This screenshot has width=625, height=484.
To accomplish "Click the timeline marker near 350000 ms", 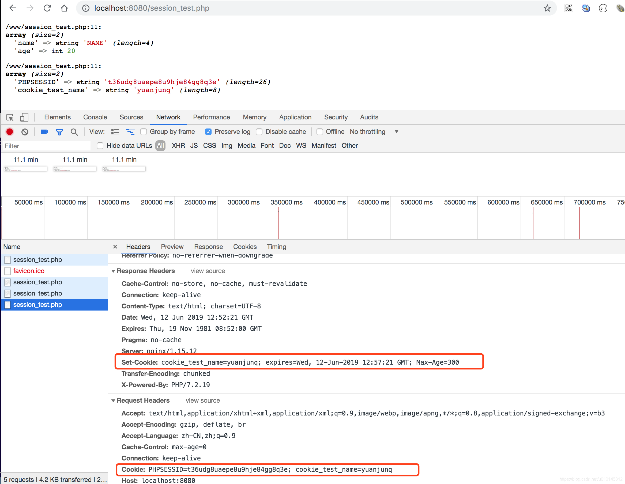I will 278,223.
